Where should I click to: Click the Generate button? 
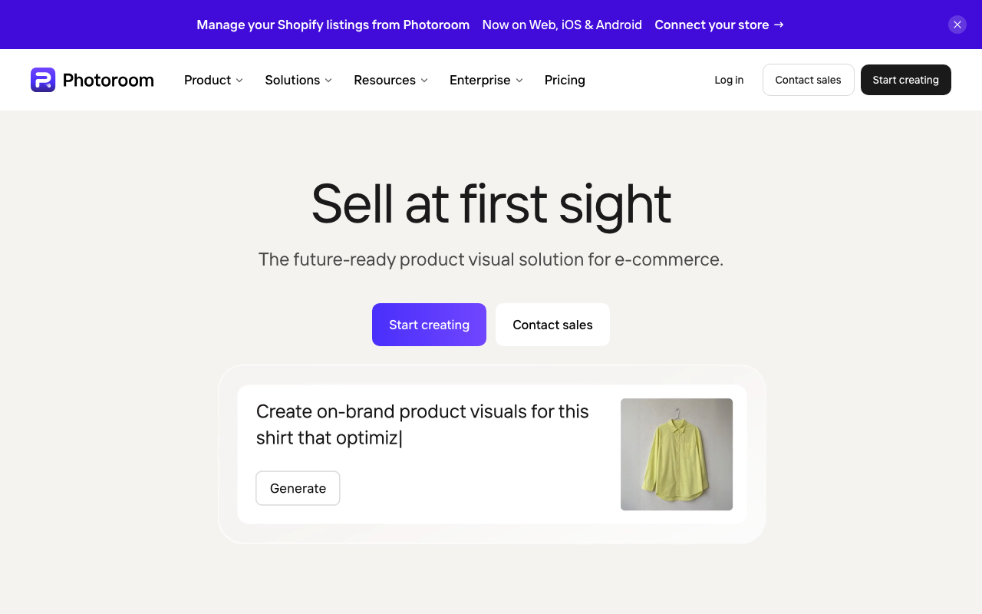click(x=298, y=488)
